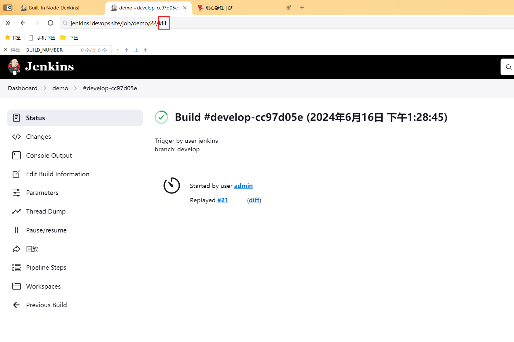The height and width of the screenshot is (342, 514).
Task: Click the browser forward arrow
Action: coord(37,23)
